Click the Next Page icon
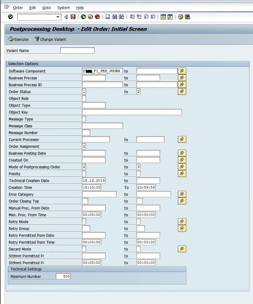This screenshot has width=253, height=304. pos(146,17)
